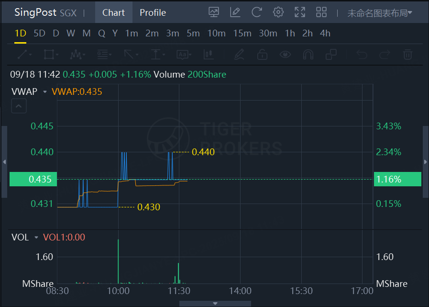Redo the drawing action
This screenshot has height=307, width=429.
[385, 54]
